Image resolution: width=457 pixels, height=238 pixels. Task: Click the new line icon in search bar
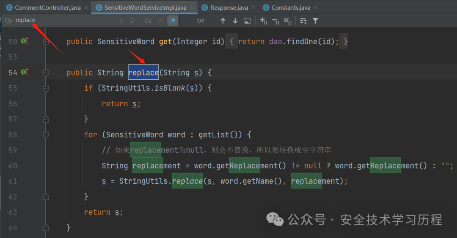click(x=132, y=21)
